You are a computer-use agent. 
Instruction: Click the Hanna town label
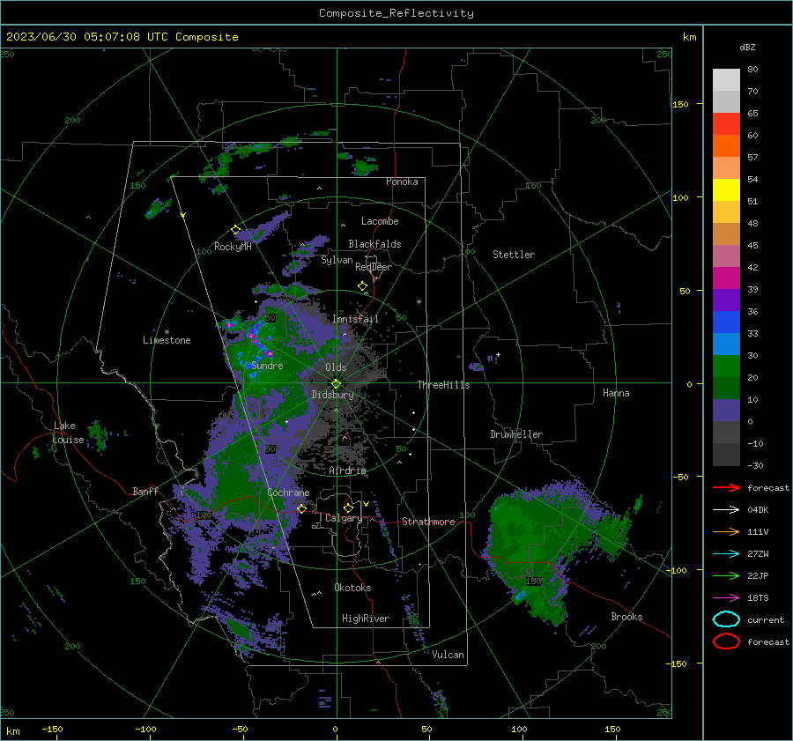coord(616,393)
